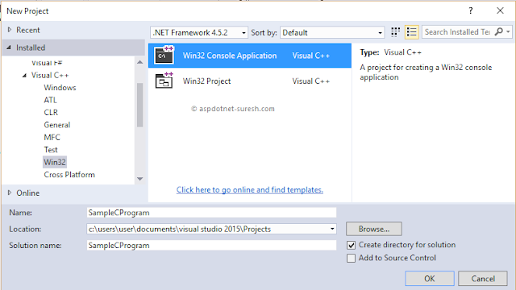The image size is (516, 290).
Task: Select the Win32 Console Application template row
Action: pyautogui.click(x=250, y=56)
